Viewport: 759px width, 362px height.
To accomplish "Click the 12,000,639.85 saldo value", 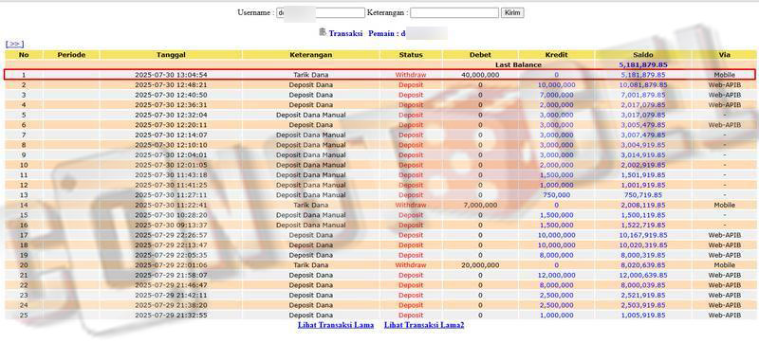I will pos(643,275).
